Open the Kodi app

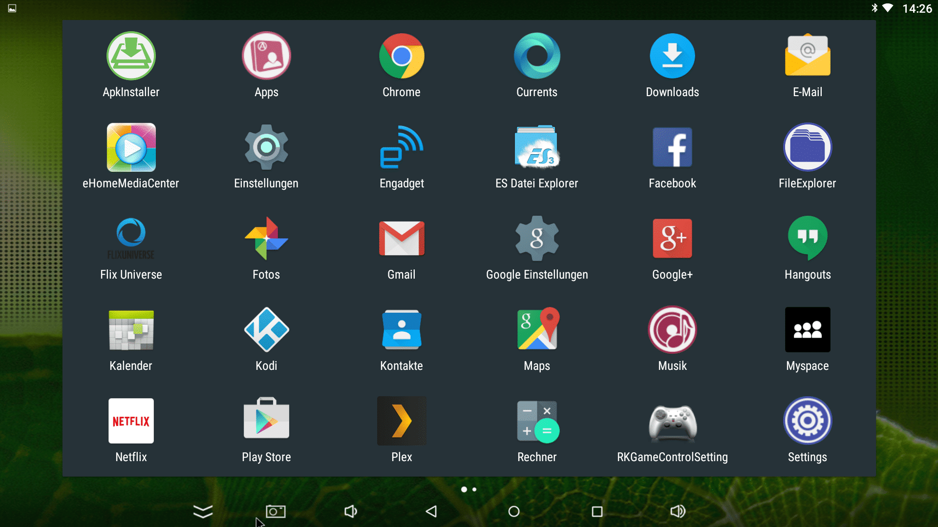click(266, 330)
